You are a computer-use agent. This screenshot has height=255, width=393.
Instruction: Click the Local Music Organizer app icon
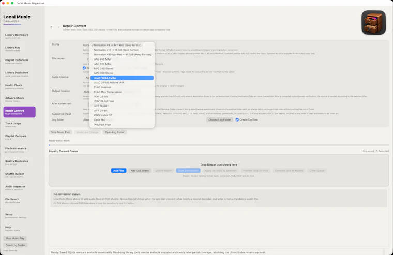[373, 23]
